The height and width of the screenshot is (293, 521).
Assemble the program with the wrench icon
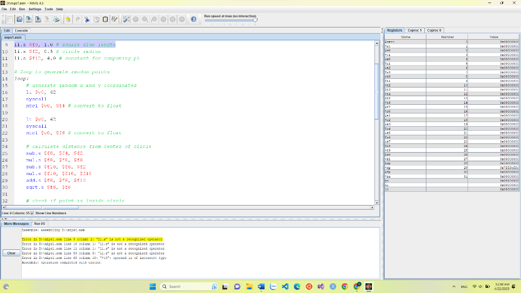[127, 19]
